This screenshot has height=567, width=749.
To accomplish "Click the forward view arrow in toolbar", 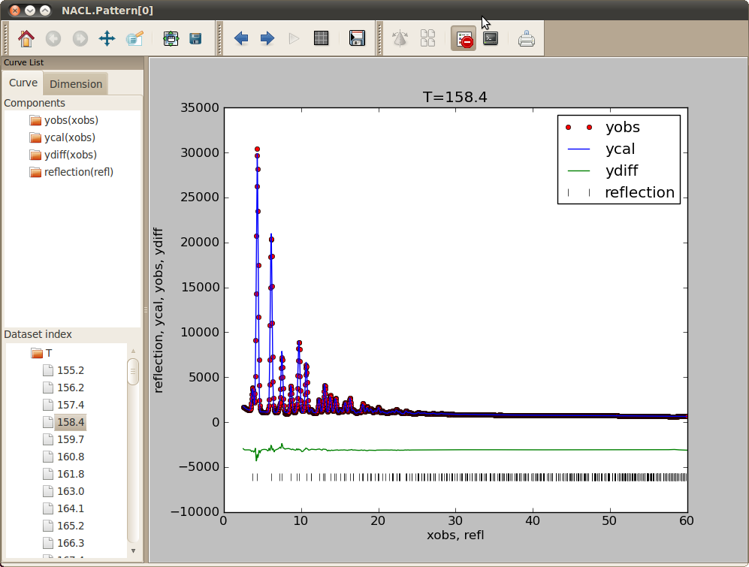I will 80,39.
